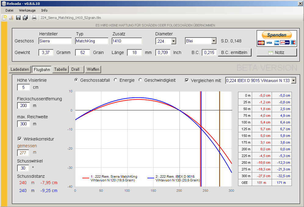Click the Grain weight field 52
This screenshot has width=304, height=207.
pyautogui.click(x=83, y=53)
